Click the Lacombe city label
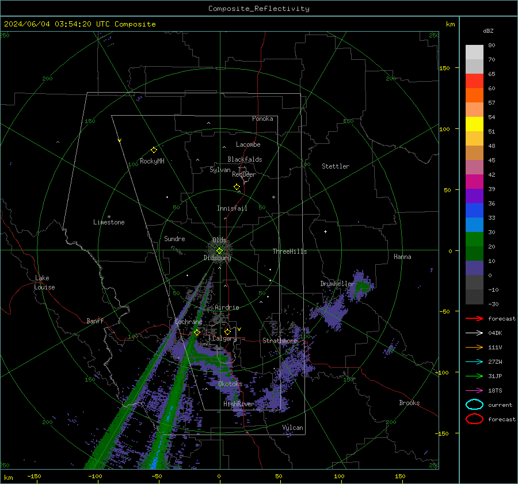The image size is (518, 484). 248,144
